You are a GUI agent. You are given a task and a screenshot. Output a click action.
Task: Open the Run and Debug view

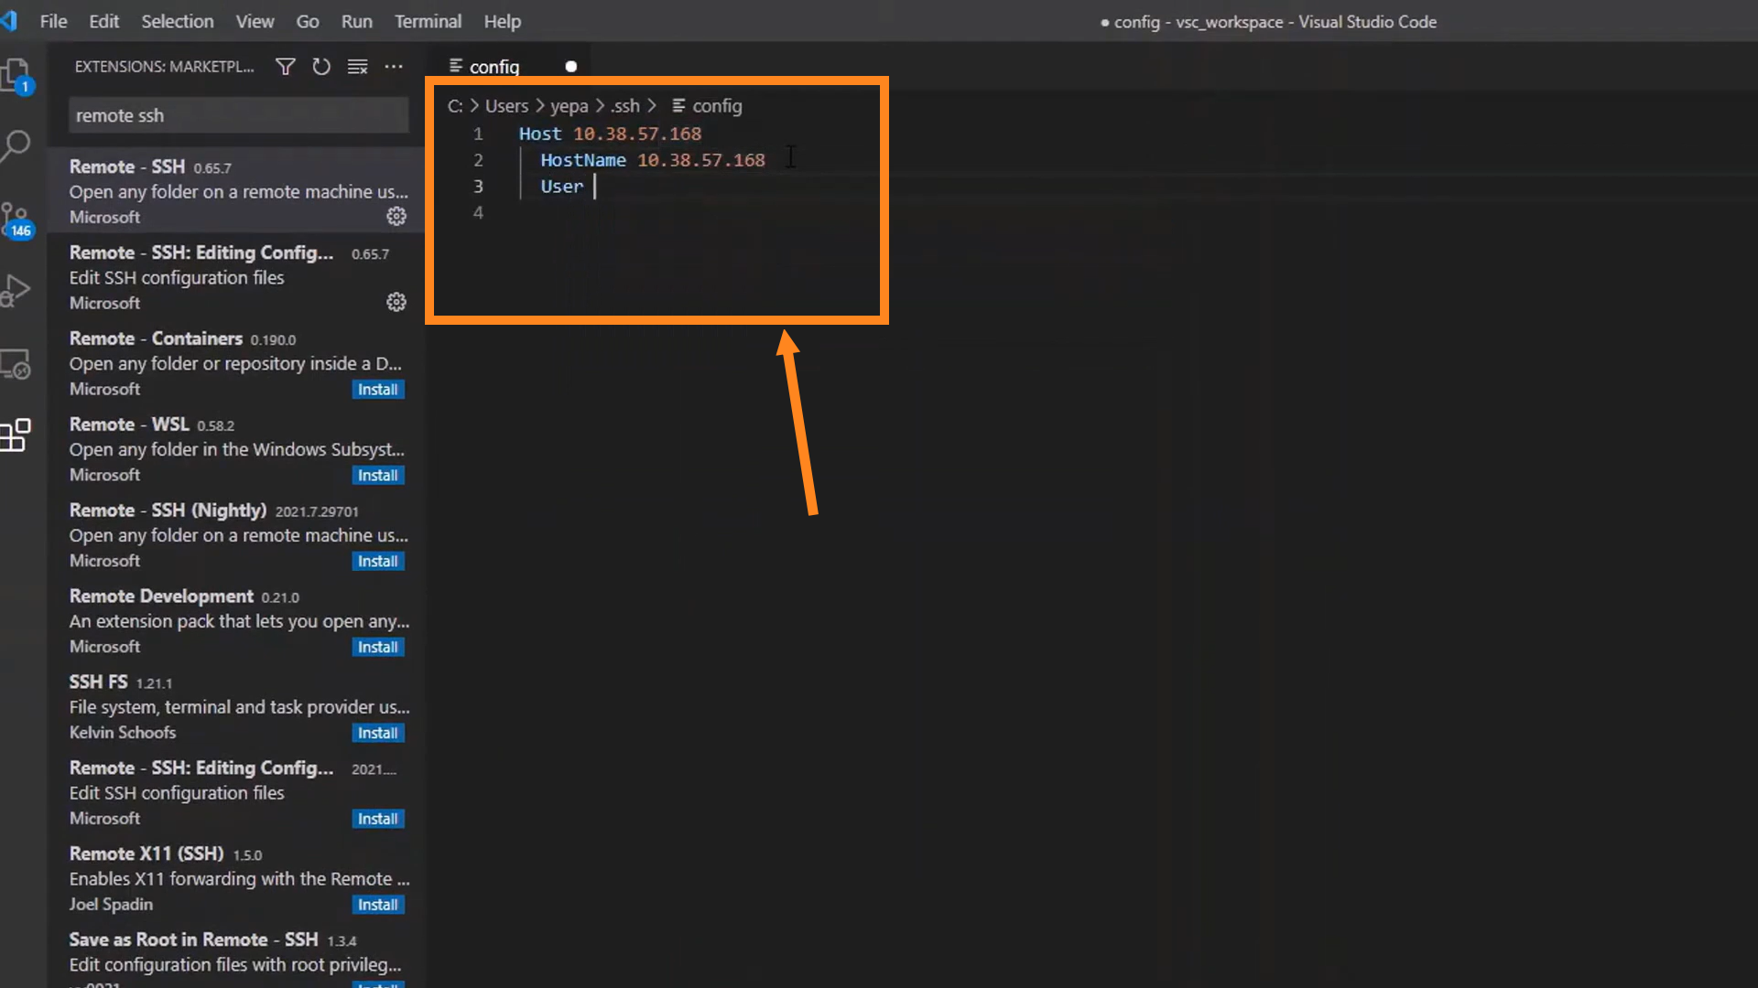click(16, 291)
